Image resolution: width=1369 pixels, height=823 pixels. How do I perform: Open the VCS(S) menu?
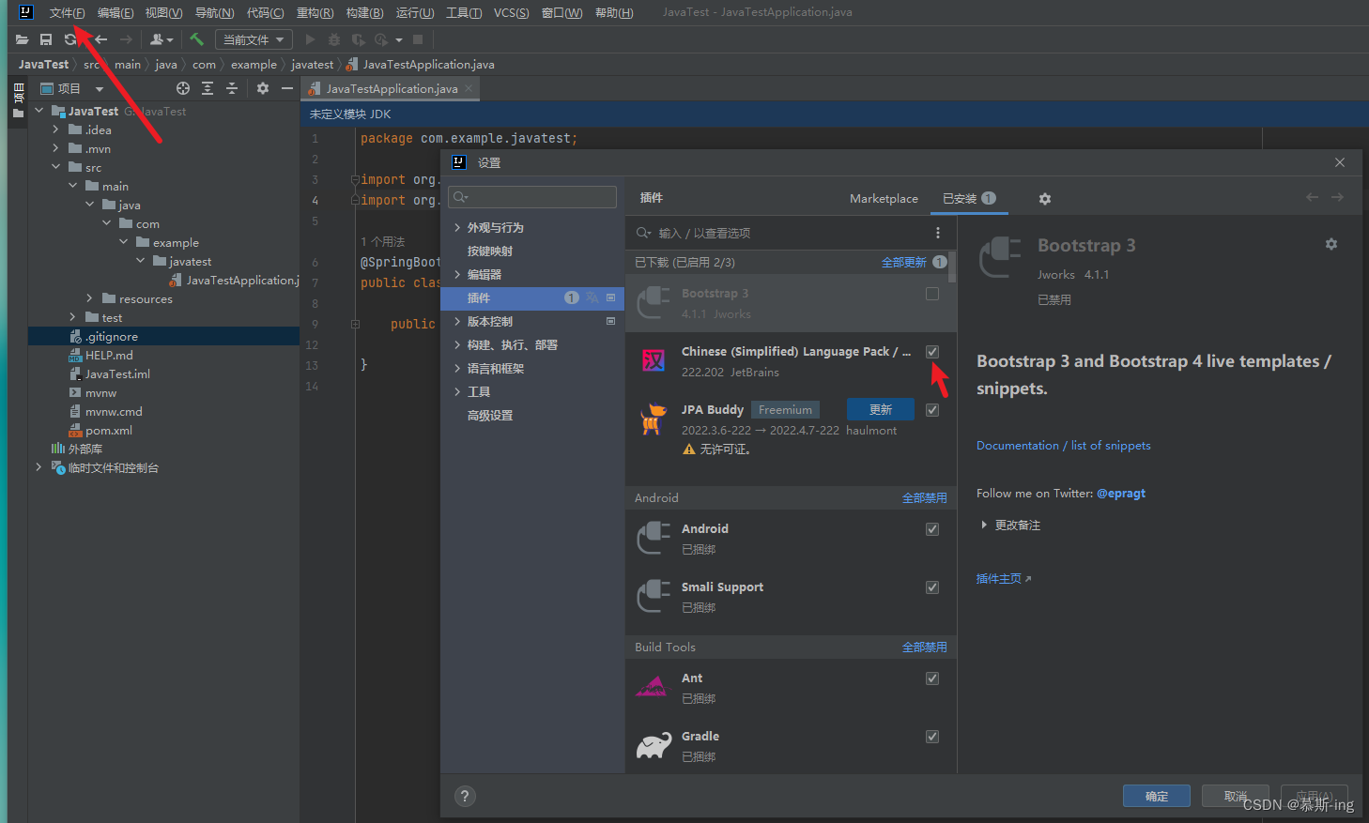point(512,12)
